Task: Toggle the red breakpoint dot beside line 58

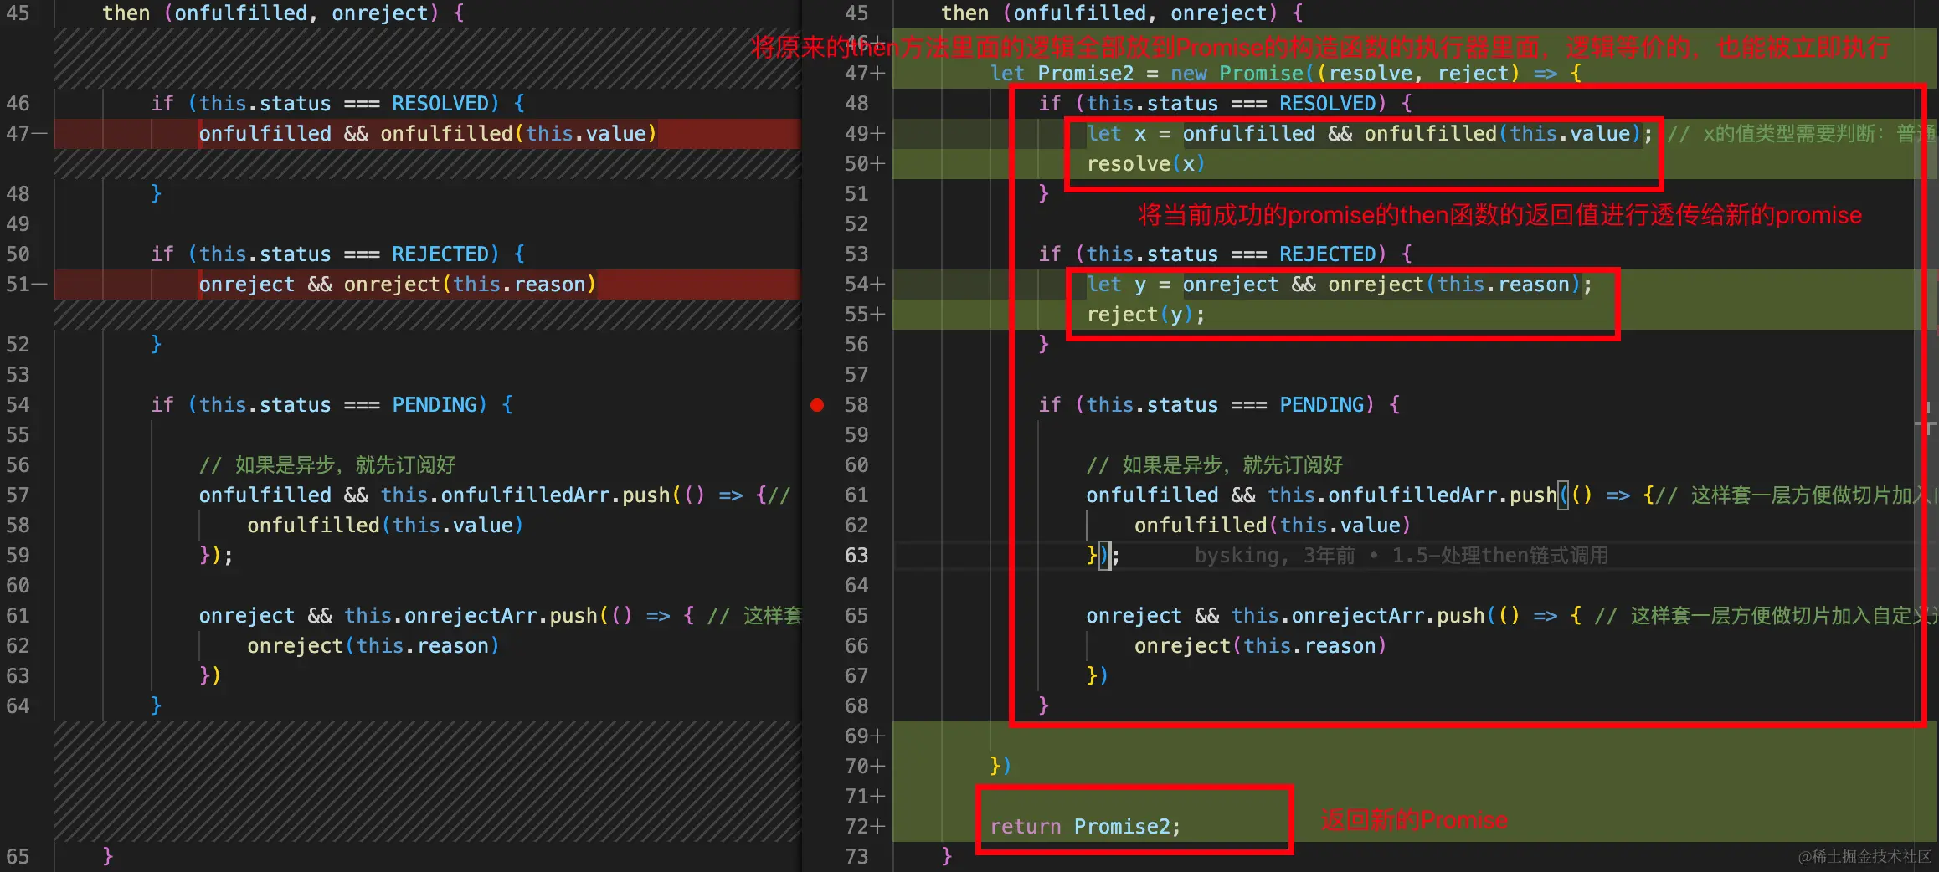Action: (x=817, y=405)
